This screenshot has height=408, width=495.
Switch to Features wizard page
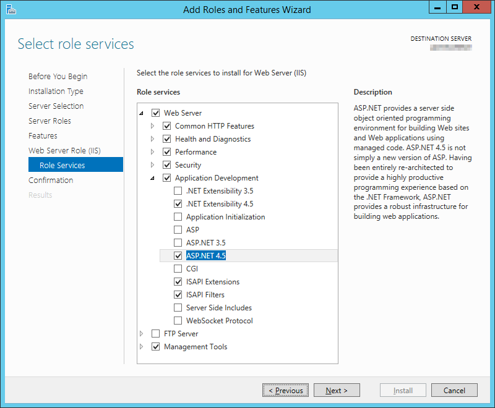point(43,136)
